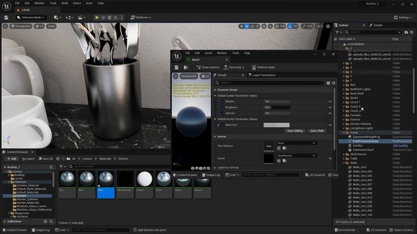The image size is (417, 234).
Task: Switch to the Layer Parameters tab
Action: 262,75
